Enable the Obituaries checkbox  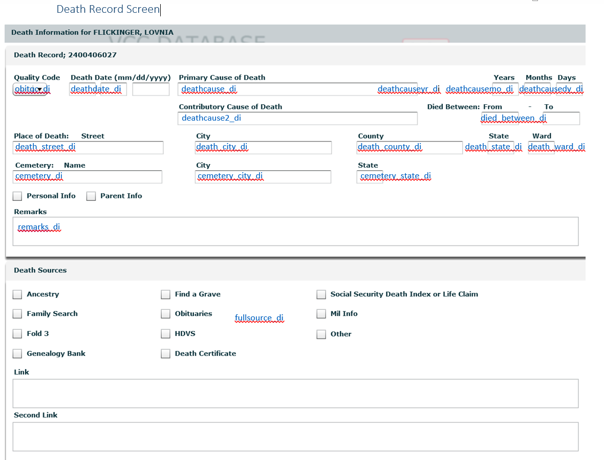165,314
